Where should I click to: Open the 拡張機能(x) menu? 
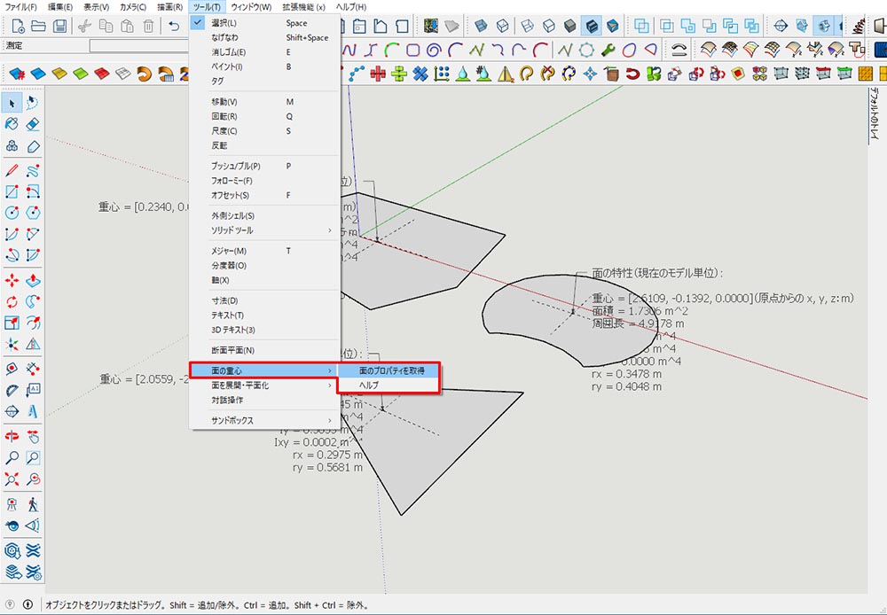click(x=303, y=7)
